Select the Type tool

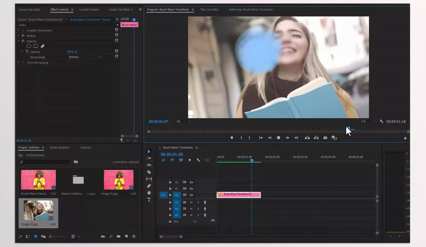(149, 200)
